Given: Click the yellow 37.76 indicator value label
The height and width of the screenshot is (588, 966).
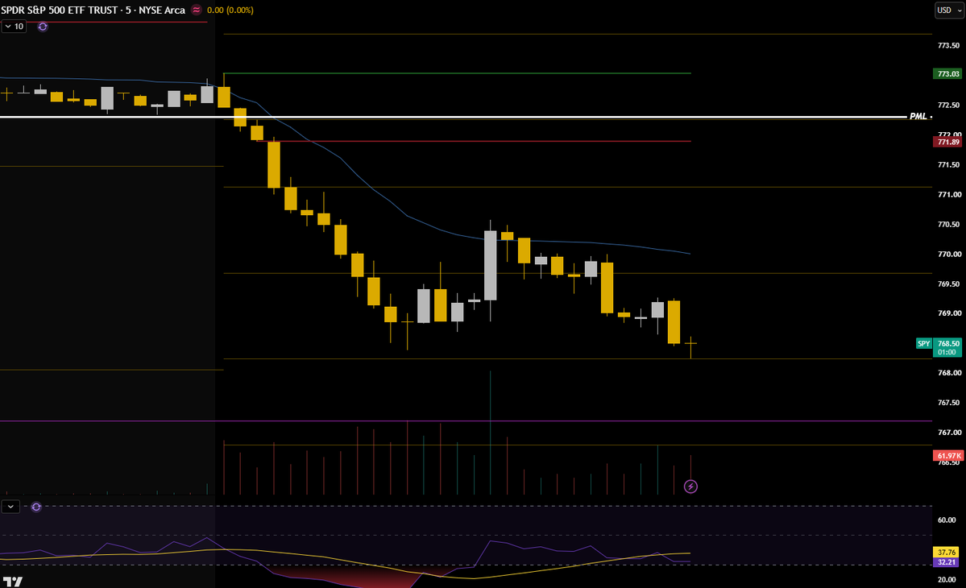Looking at the screenshot, I should pyautogui.click(x=947, y=553).
